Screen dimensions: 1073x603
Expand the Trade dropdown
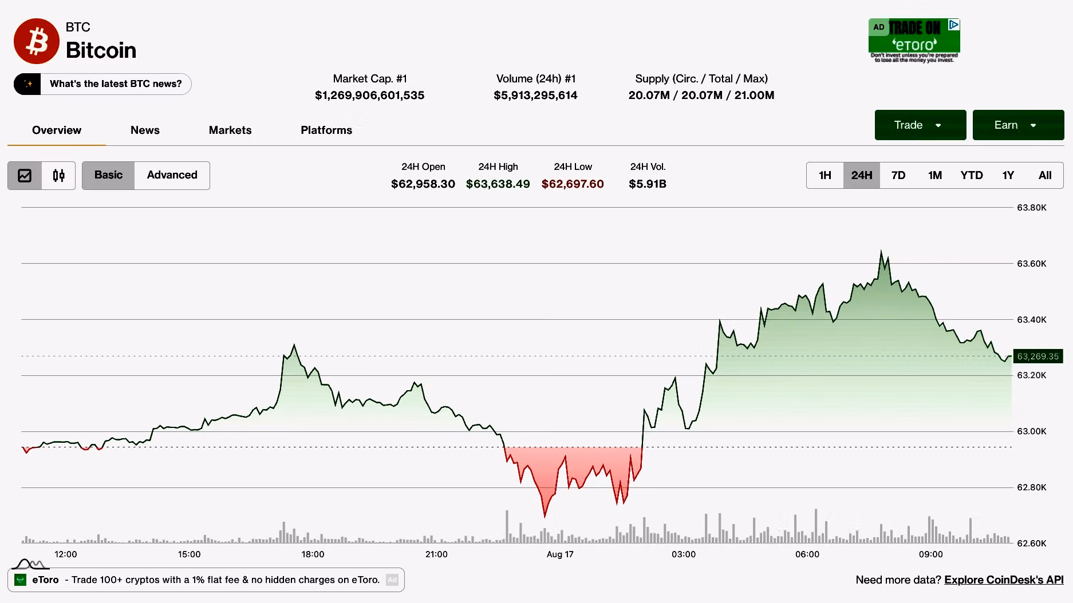920,125
